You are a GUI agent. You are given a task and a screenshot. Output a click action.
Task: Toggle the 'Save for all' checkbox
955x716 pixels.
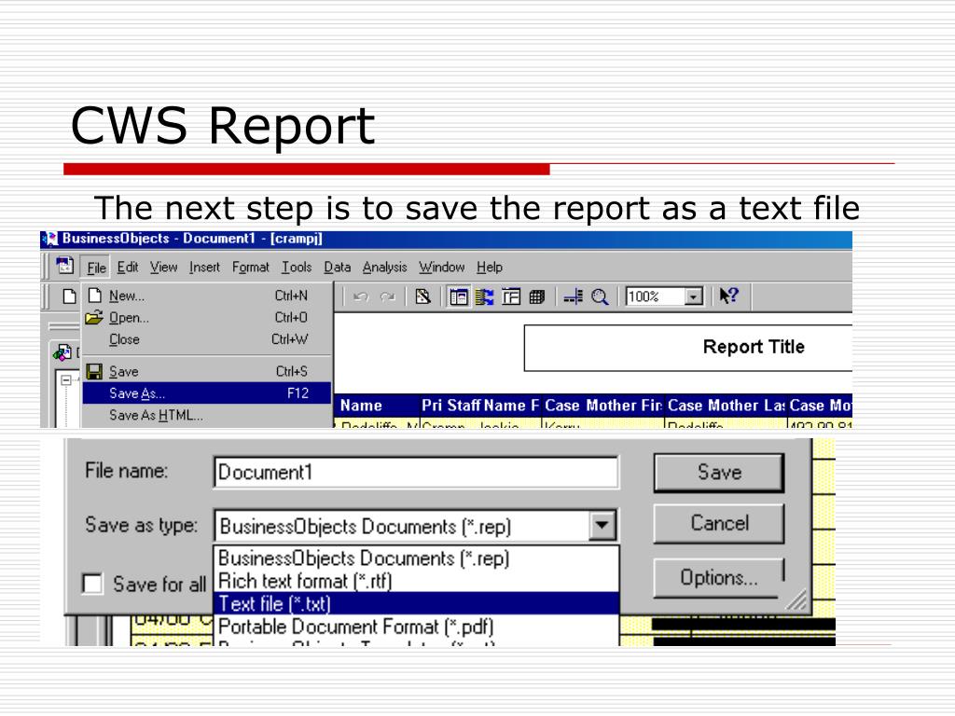(x=92, y=584)
